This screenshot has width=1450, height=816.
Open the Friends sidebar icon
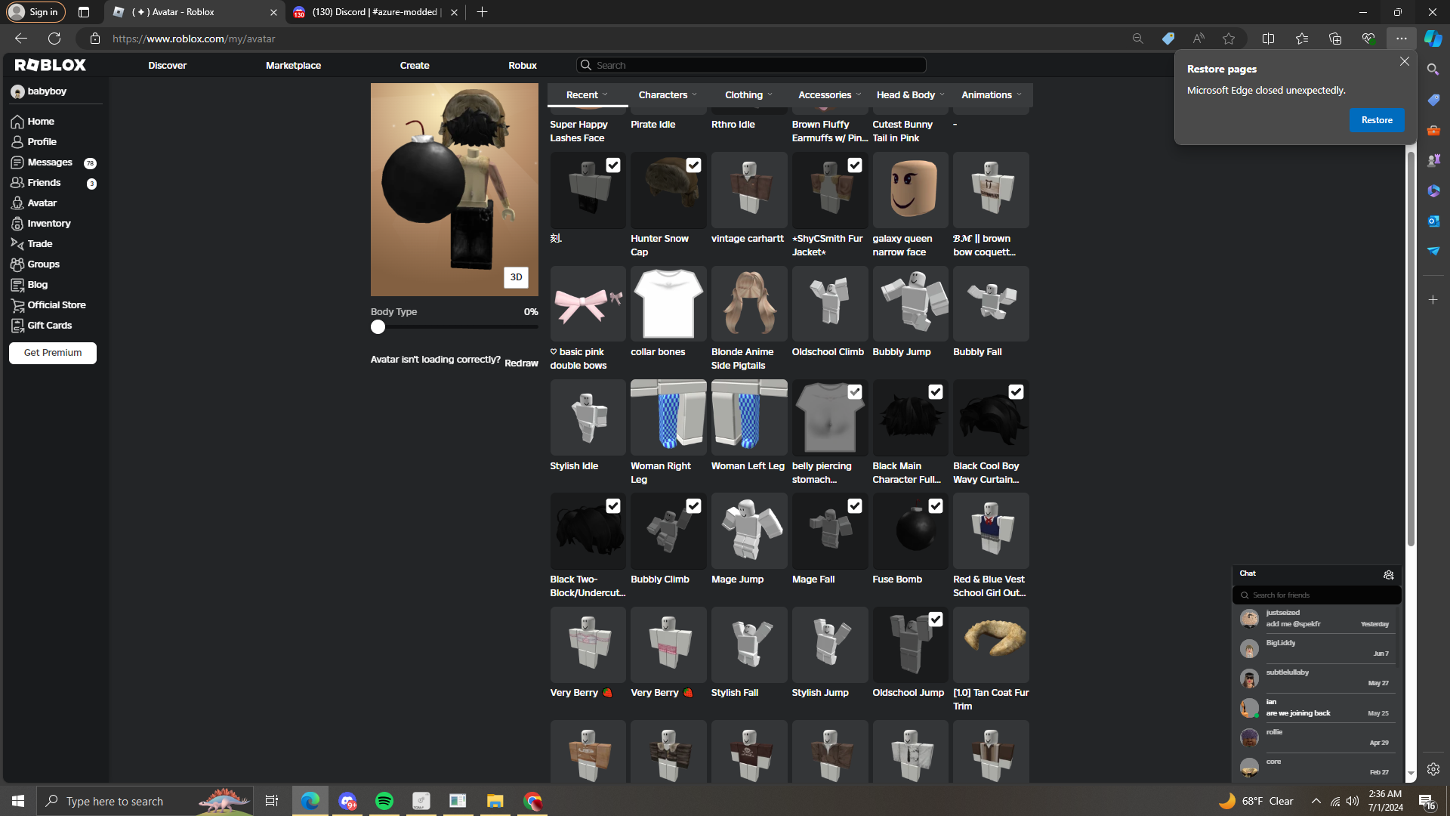point(17,183)
